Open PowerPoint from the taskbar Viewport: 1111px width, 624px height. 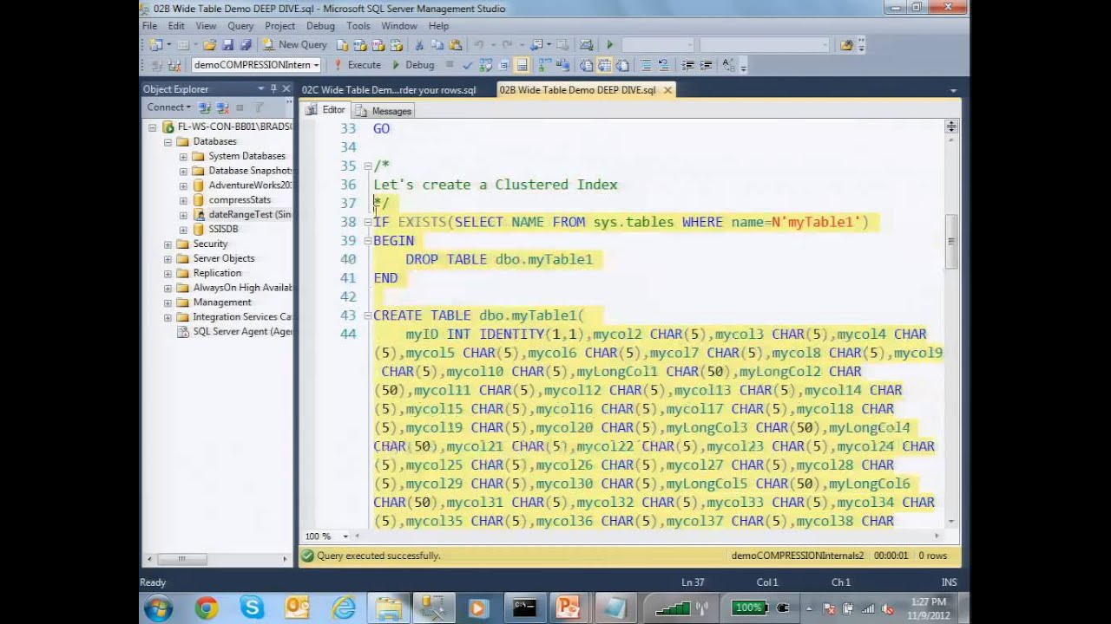coord(568,608)
